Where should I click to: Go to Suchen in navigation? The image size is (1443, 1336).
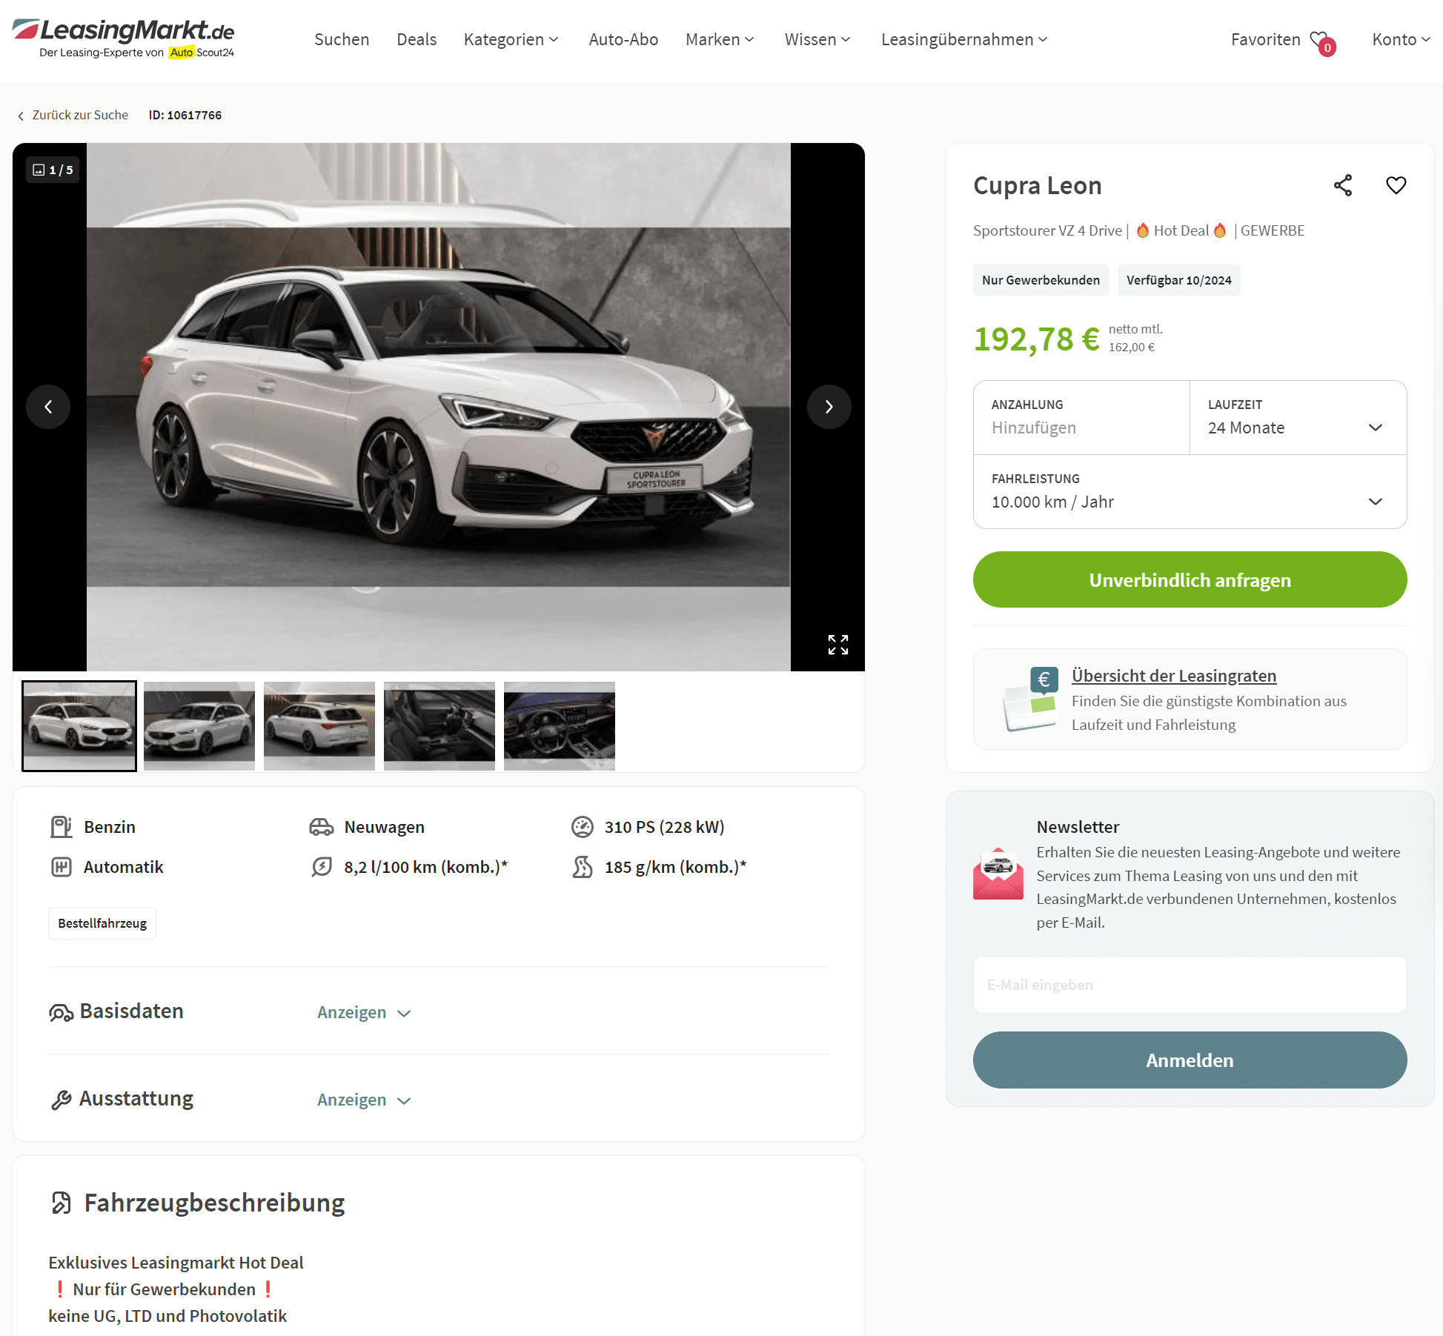342,39
